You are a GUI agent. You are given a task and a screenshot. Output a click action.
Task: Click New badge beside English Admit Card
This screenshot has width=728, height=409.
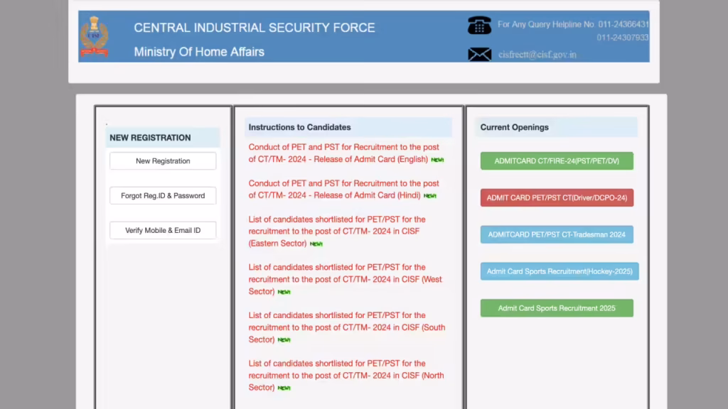437,160
